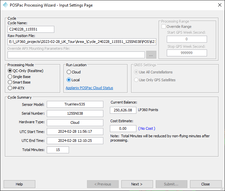Open Help for the wizard

[x=19, y=184]
